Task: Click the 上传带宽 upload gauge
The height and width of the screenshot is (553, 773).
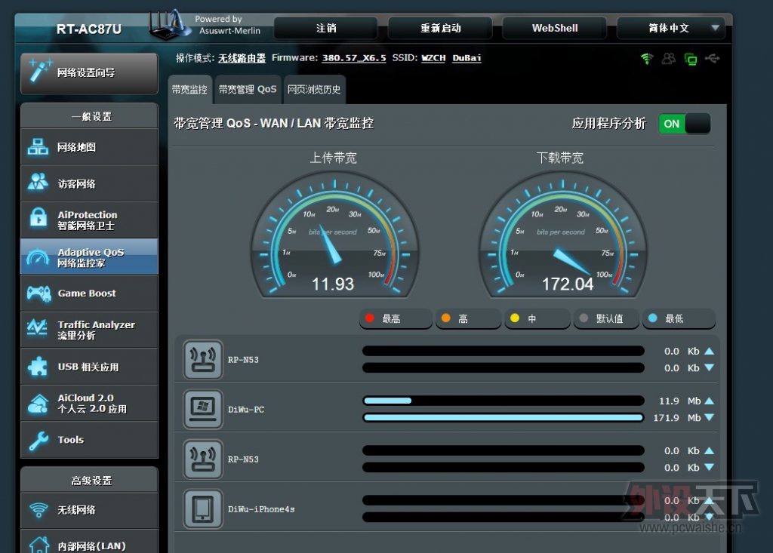Action: pos(334,235)
